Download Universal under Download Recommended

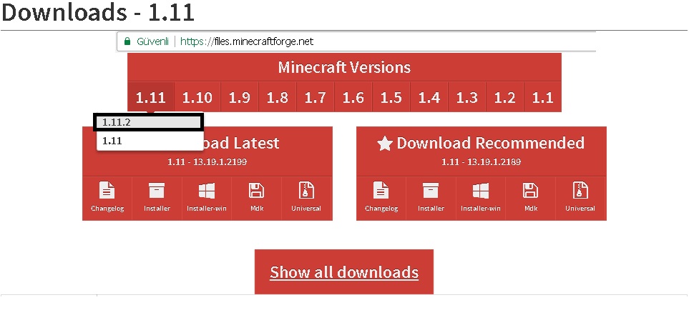coord(580,197)
